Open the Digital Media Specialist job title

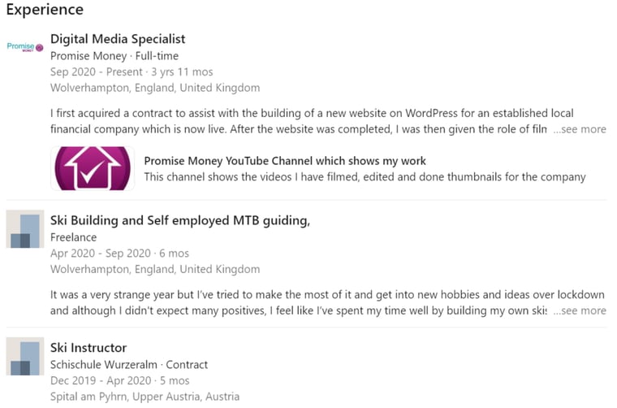coord(118,39)
